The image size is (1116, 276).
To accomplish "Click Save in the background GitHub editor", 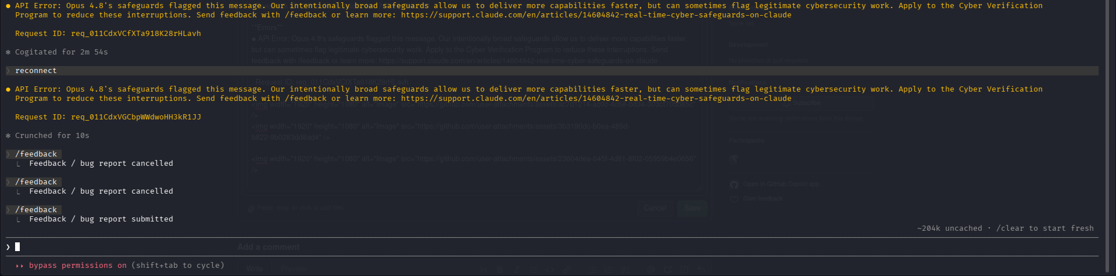I will click(x=692, y=208).
